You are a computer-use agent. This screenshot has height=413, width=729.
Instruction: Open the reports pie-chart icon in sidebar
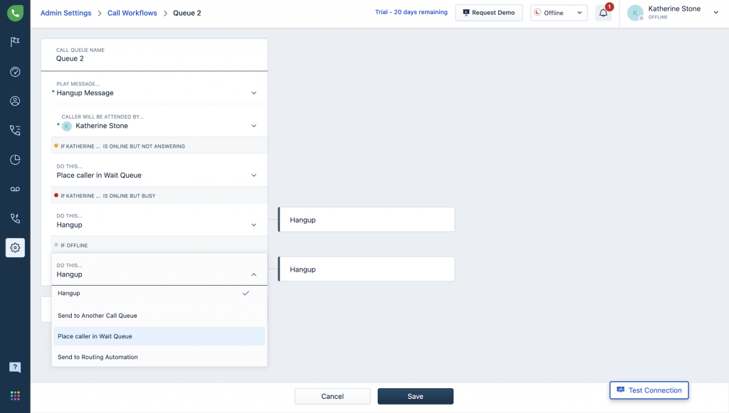(15, 159)
